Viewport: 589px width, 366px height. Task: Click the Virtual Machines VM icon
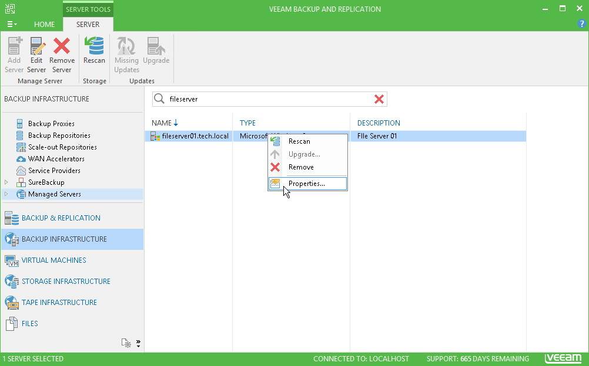12,260
